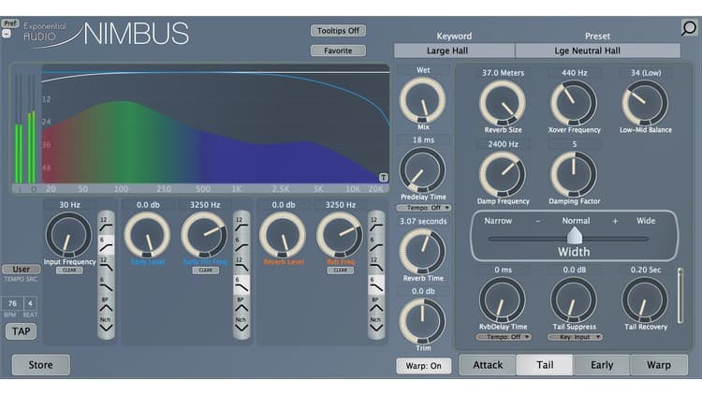Click the Input Frequency knob
The width and height of the screenshot is (702, 395).
(x=65, y=234)
